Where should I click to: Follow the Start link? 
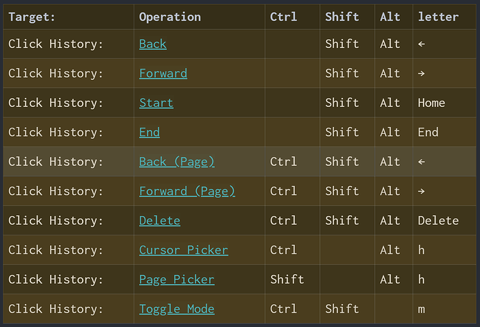point(156,103)
